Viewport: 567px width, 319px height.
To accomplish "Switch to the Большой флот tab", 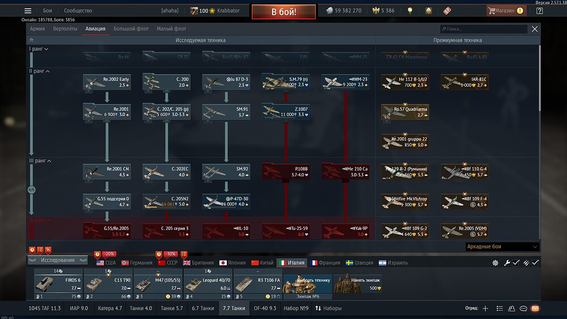I will pos(131,28).
